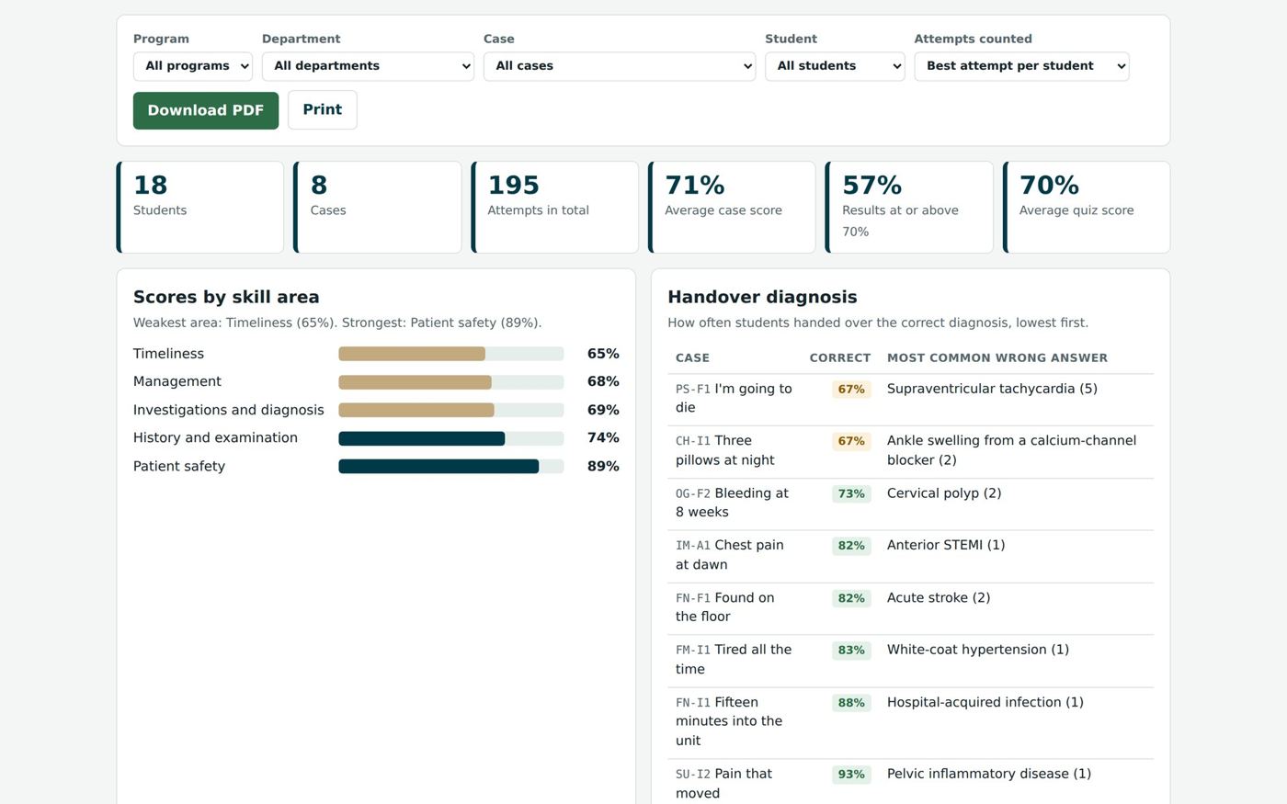The image size is (1287, 804).
Task: Click the Timeliness score bar
Action: click(451, 354)
